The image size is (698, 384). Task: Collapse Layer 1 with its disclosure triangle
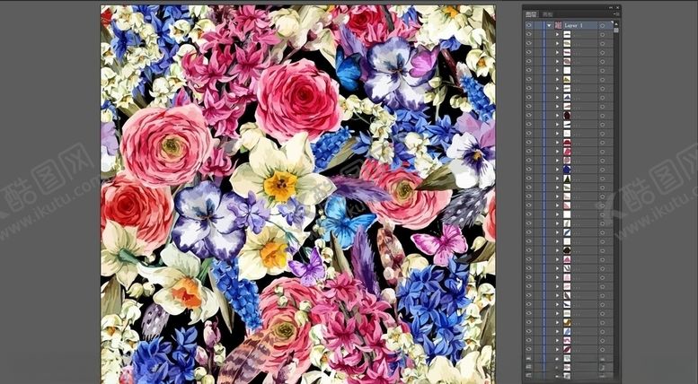coord(549,25)
